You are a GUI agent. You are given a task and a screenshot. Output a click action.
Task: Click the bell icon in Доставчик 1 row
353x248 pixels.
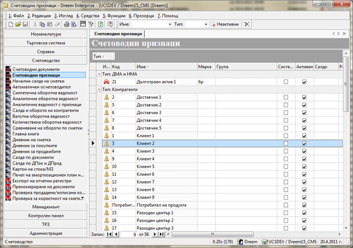pyautogui.click(x=106, y=97)
